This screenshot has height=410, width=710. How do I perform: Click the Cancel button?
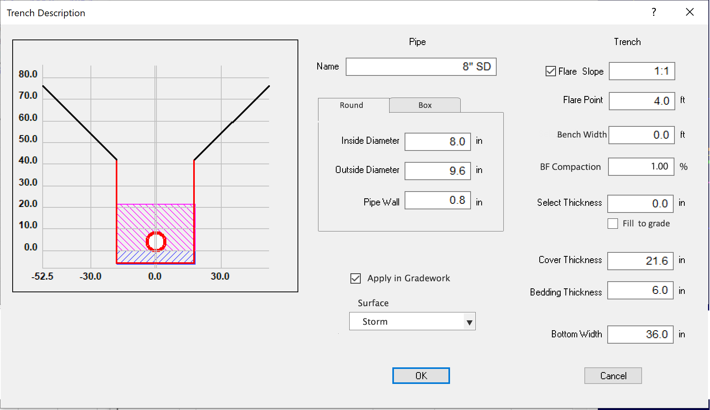(x=613, y=376)
